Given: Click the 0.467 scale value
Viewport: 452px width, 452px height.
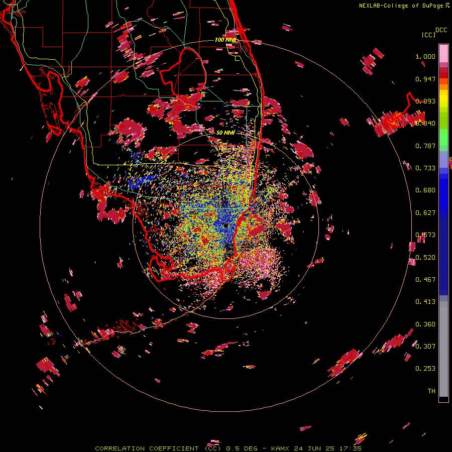Looking at the screenshot, I should pos(425,280).
